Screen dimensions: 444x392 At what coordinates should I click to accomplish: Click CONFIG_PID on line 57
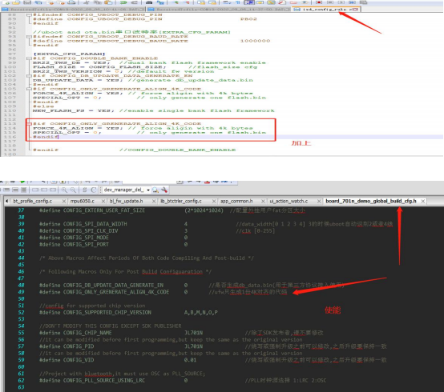point(79,346)
